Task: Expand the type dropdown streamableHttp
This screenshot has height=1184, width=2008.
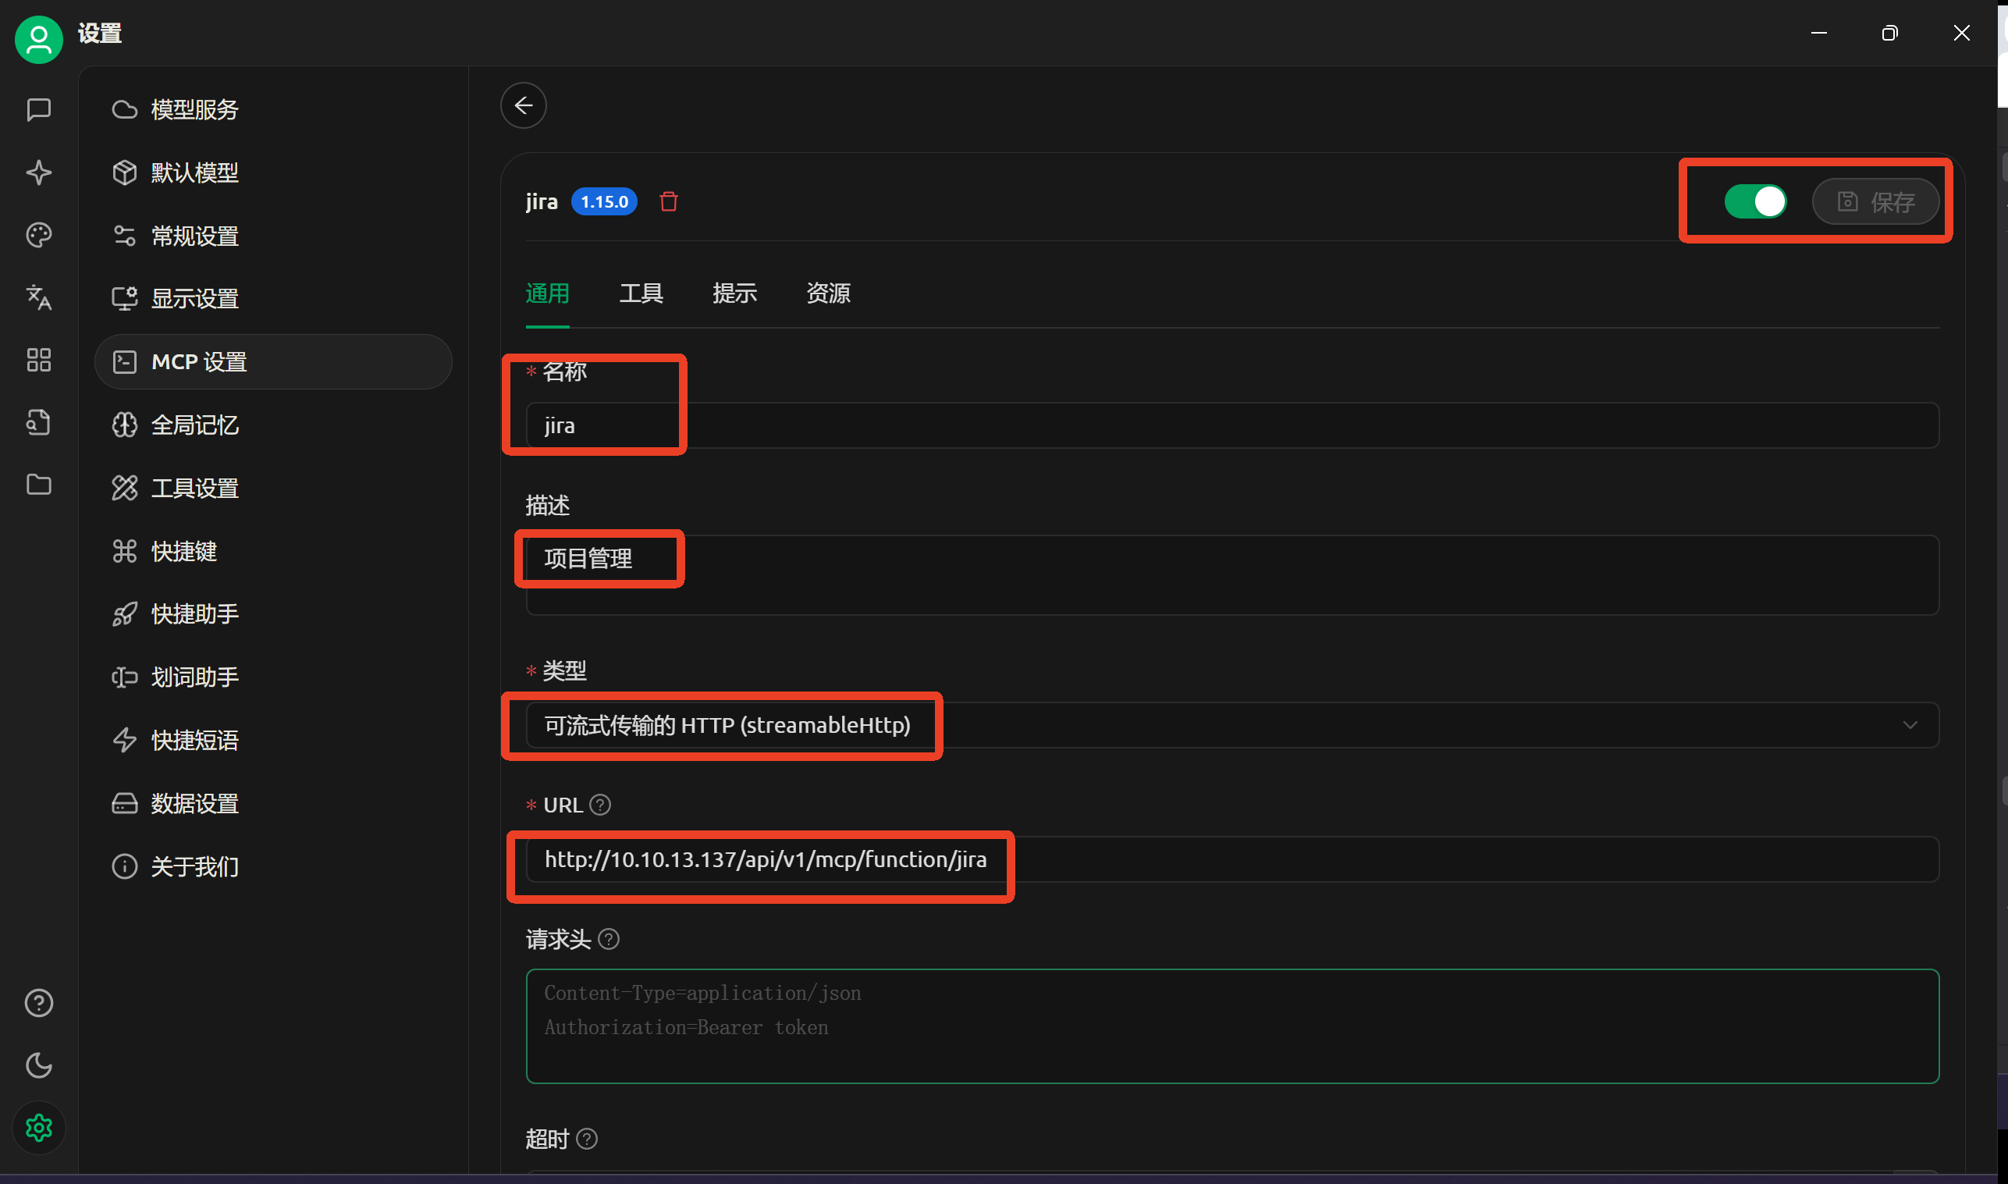Action: (x=1231, y=725)
